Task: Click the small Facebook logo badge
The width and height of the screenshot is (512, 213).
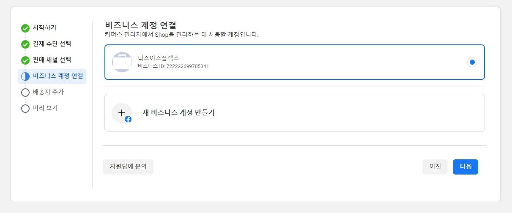Action: point(128,119)
